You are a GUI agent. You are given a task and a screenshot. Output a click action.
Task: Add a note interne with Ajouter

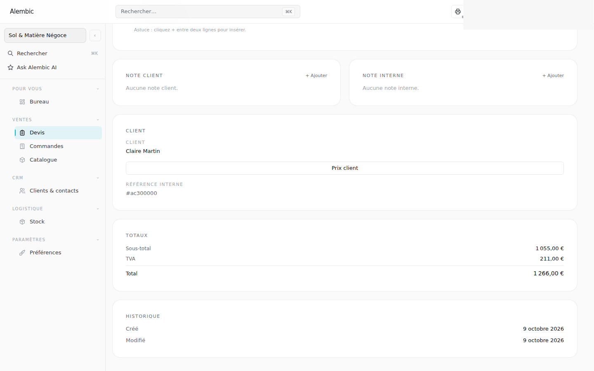click(553, 76)
